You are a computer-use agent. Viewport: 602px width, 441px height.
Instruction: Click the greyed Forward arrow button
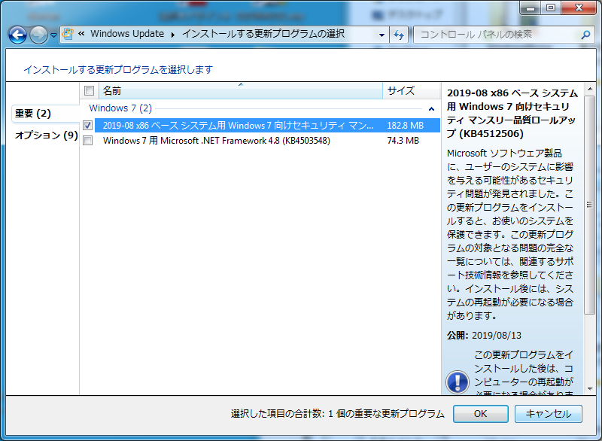tap(38, 35)
